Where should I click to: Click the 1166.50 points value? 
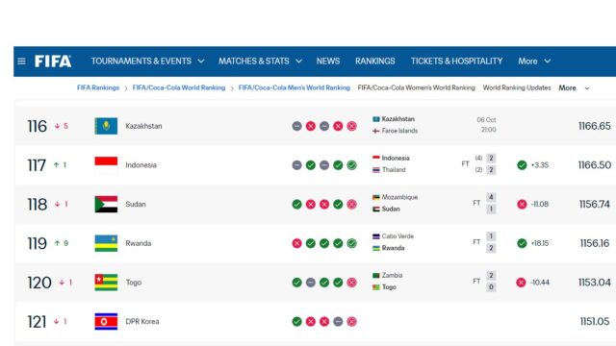595,165
